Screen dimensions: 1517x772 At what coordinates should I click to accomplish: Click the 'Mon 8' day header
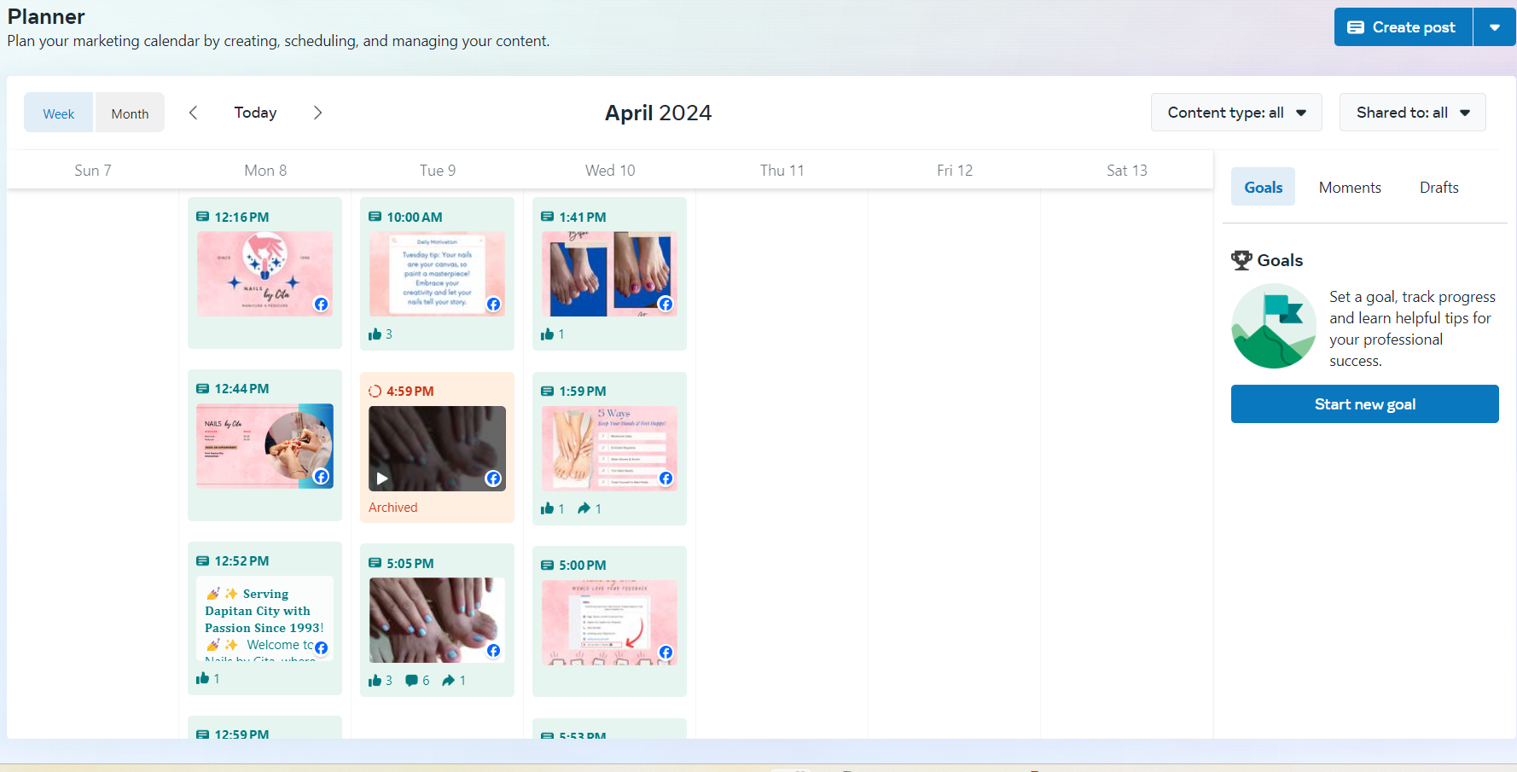point(265,171)
